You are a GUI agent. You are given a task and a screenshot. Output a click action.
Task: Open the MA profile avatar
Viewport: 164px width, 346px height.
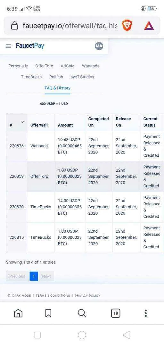(99, 46)
